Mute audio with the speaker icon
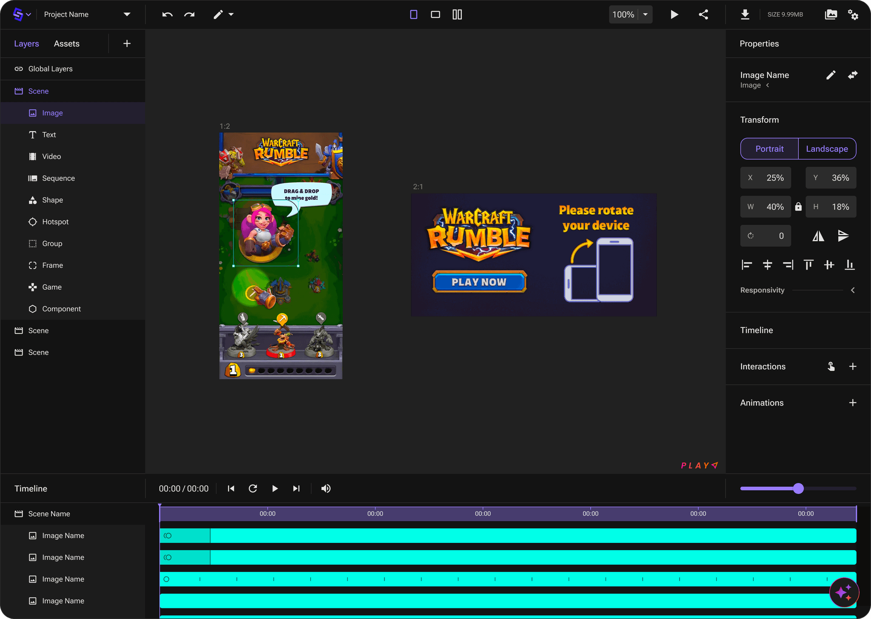Viewport: 871px width, 619px height. point(326,488)
